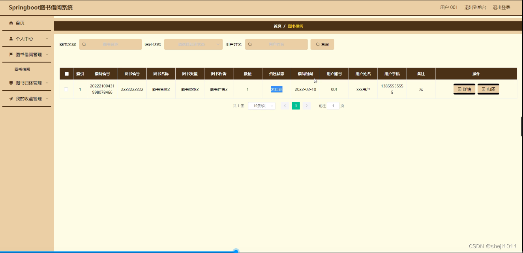Viewport: 523px width, 253px height.
Task: Click the flag icon beside 图书借阅管理
Action: (x=10, y=55)
